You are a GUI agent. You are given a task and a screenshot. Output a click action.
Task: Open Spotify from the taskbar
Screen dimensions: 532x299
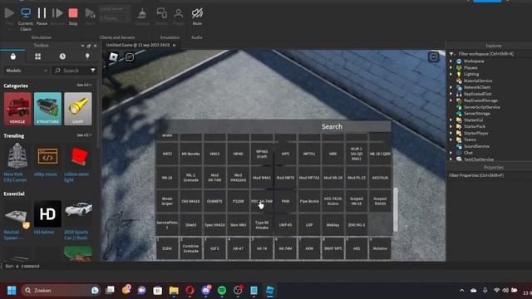pos(222,291)
